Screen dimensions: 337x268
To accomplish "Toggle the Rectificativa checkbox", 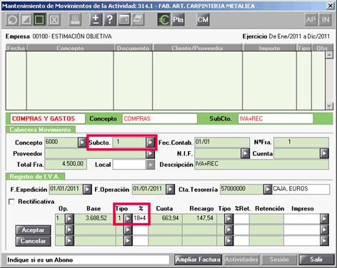I will [11, 202].
